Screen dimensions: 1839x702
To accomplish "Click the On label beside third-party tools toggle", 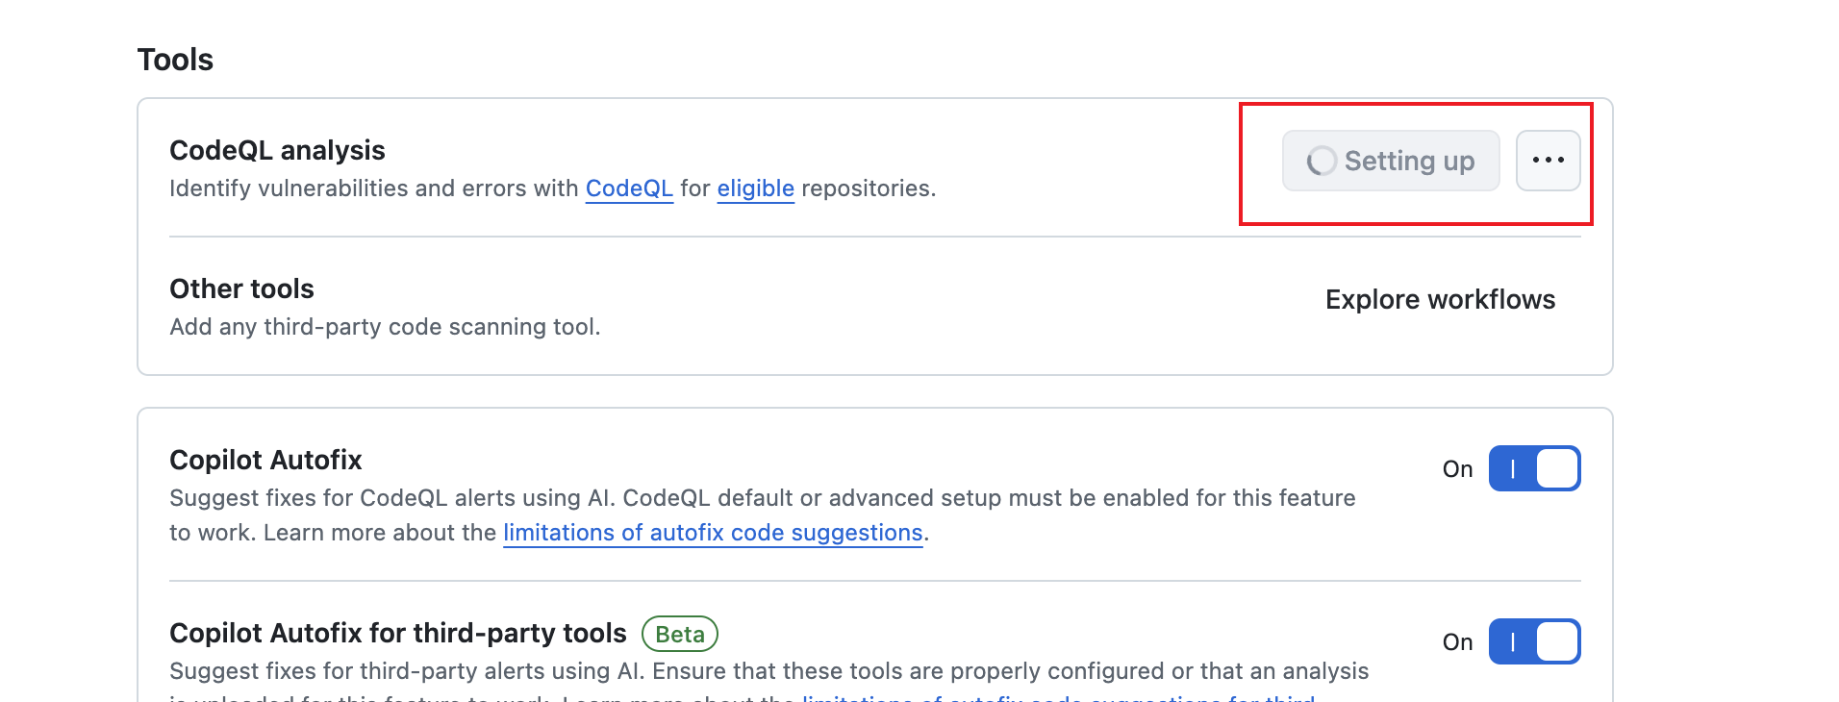I will pyautogui.click(x=1457, y=642).
